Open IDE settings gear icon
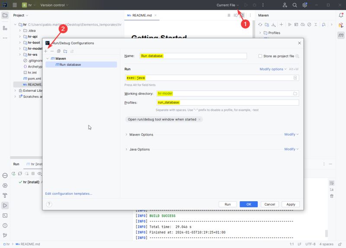346x248 pixels. (x=305, y=5)
